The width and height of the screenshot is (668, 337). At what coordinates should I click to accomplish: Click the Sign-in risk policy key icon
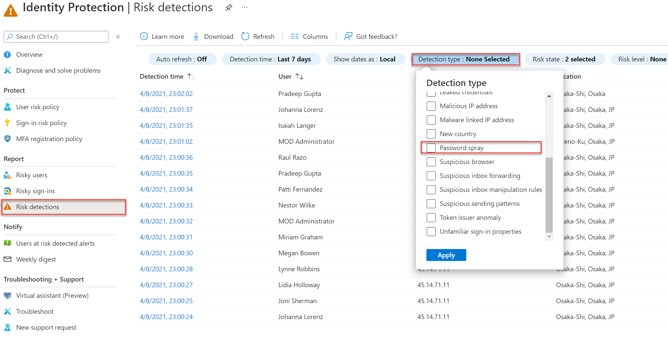pyautogui.click(x=7, y=123)
